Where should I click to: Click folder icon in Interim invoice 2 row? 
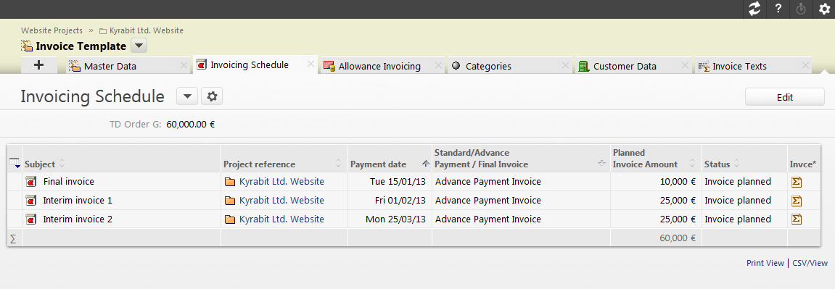tap(229, 219)
